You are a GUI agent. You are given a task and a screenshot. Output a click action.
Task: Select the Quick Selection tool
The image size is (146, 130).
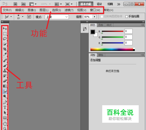click(x=5, y=44)
